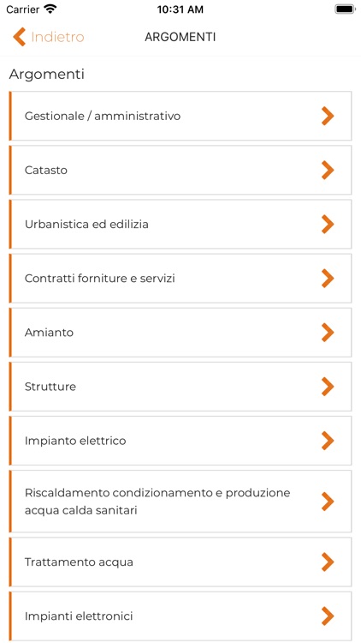Open Urbanistica ed edilizia section
361x643 pixels.
point(180,225)
